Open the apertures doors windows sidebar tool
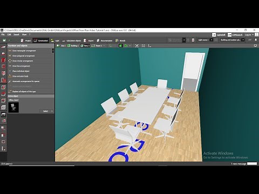 [3, 73]
